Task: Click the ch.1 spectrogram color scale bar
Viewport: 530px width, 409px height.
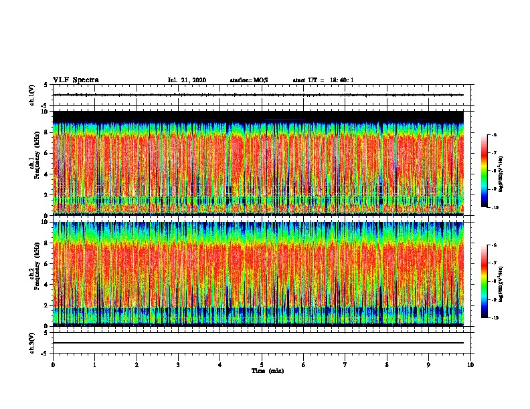Action: (484, 171)
